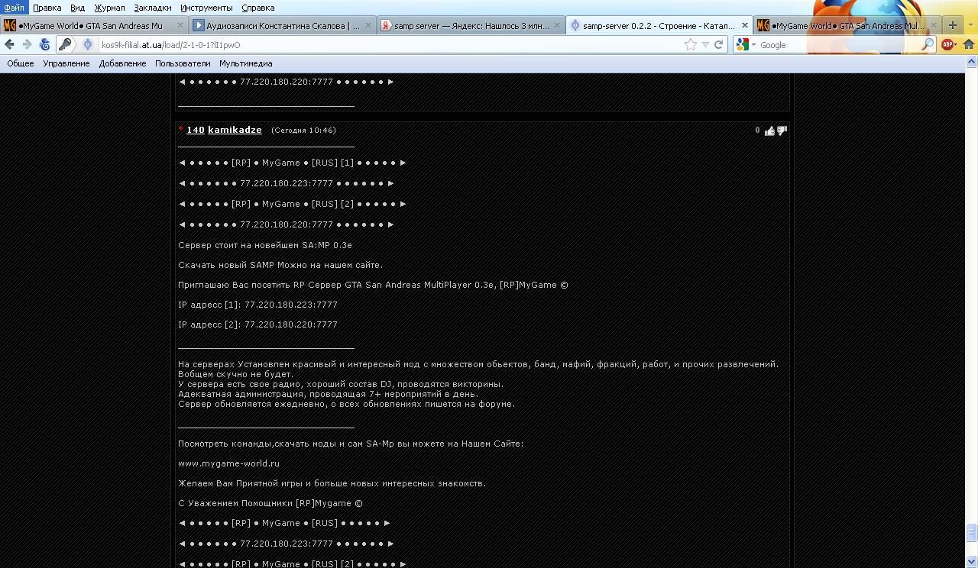Open the Google search engine selector

click(x=745, y=44)
